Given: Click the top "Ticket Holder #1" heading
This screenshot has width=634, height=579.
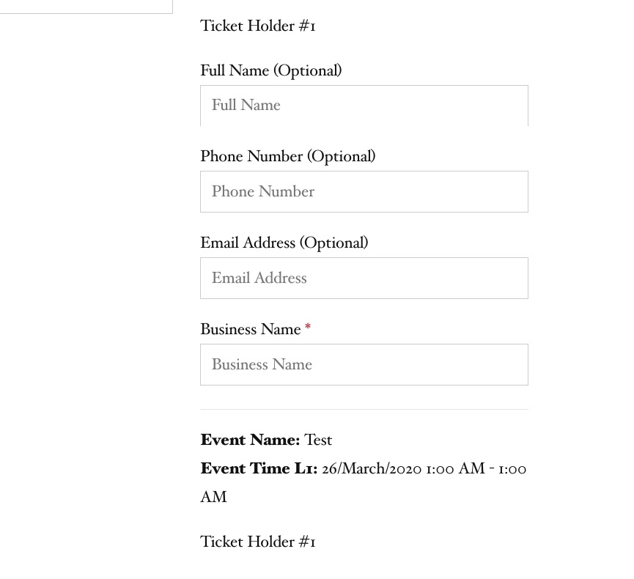Looking at the screenshot, I should (x=257, y=27).
